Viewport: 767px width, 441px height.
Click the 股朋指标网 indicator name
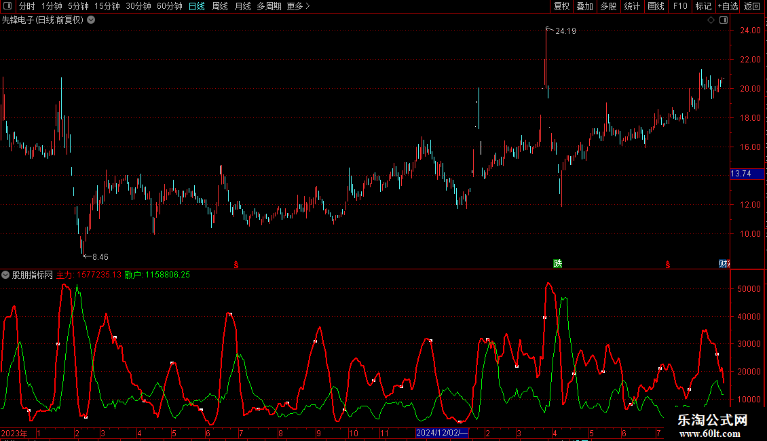[x=33, y=275]
